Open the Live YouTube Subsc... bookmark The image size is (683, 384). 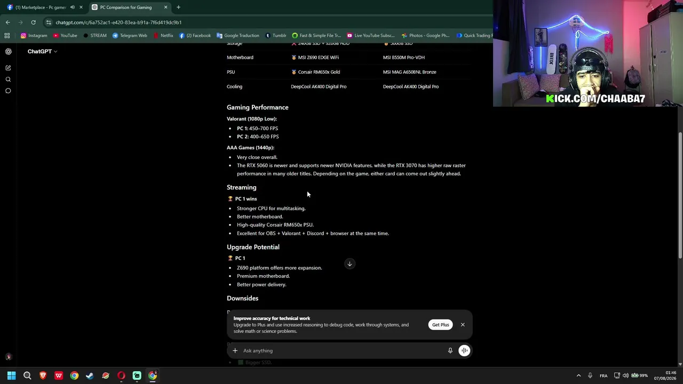click(371, 36)
